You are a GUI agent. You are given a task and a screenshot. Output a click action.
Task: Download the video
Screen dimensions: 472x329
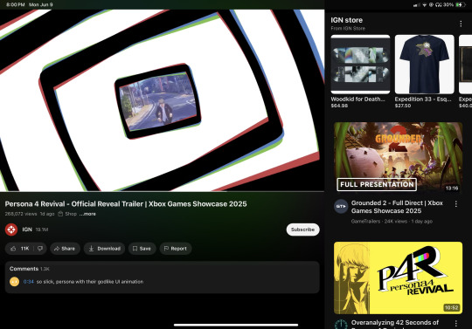tap(105, 249)
